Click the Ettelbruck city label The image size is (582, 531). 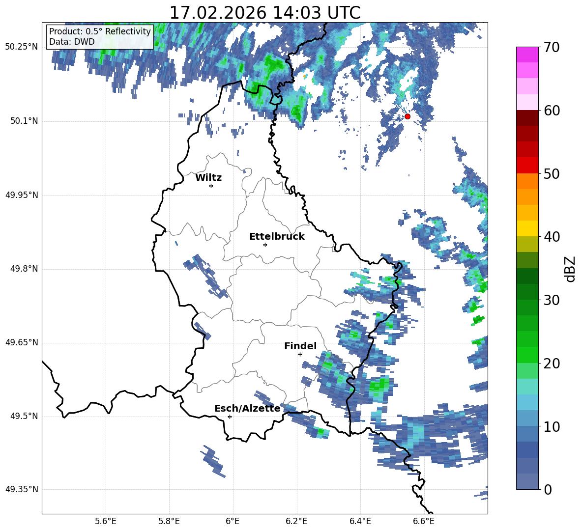click(277, 237)
